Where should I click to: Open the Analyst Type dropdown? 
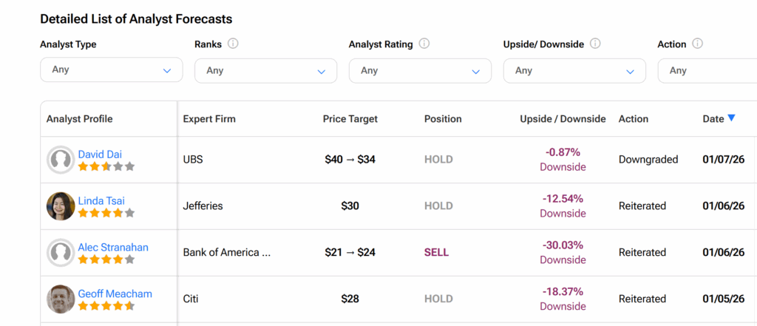pyautogui.click(x=111, y=70)
